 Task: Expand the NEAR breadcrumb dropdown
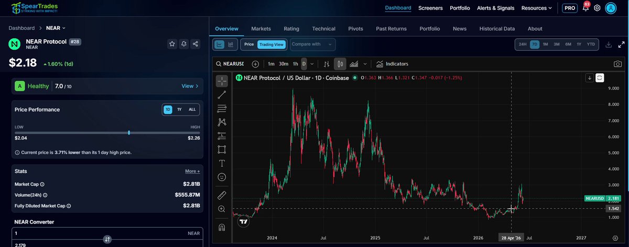click(x=56, y=28)
